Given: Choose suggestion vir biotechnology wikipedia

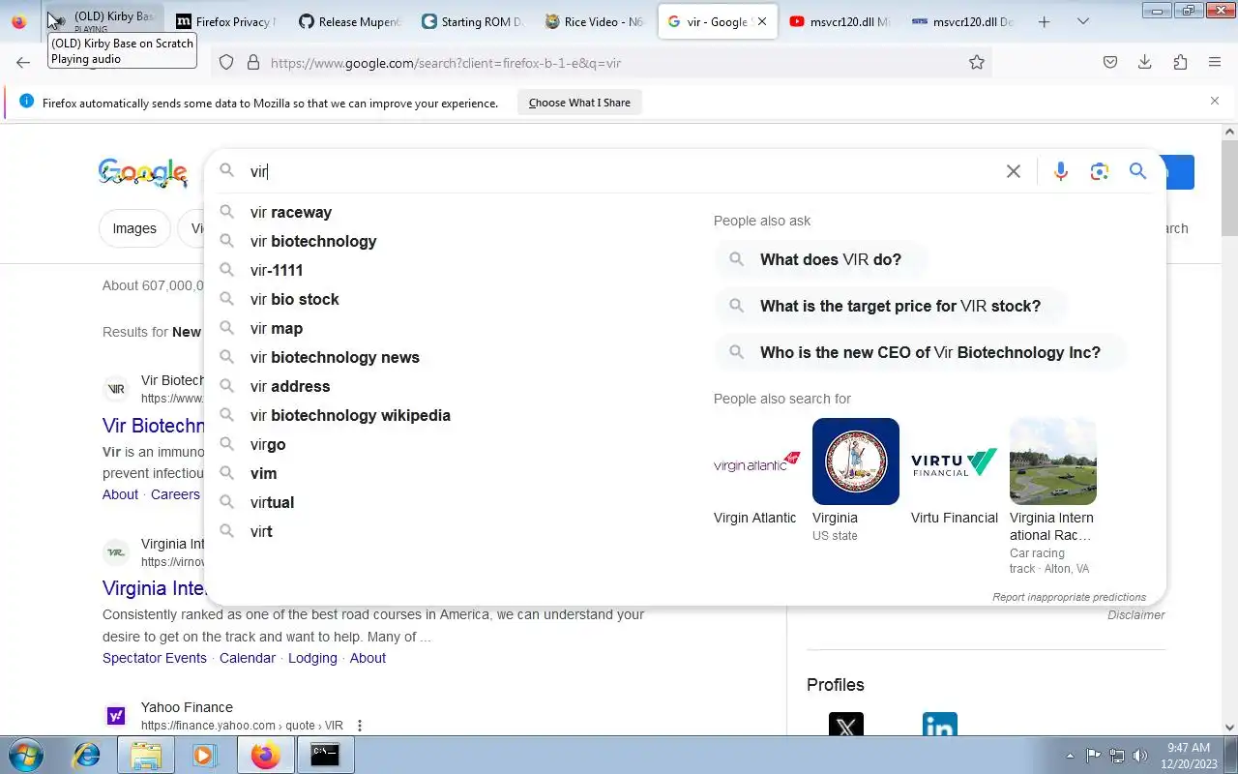Looking at the screenshot, I should click(x=350, y=415).
